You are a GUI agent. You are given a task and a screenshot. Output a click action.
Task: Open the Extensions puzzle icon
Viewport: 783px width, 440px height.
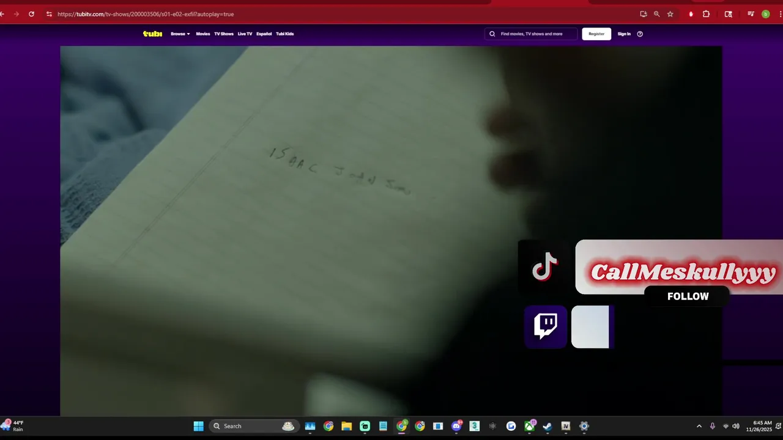[x=706, y=14]
